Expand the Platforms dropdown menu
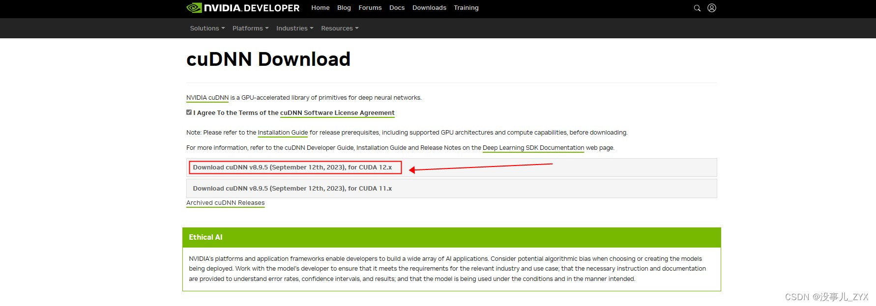 (251, 28)
